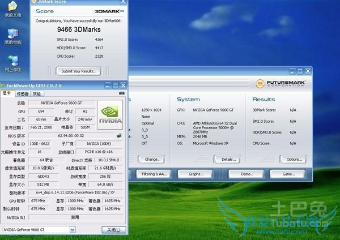Viewport: 340px width, 240px height.
Task: Click the Graphs... button
Action: [x=195, y=174]
